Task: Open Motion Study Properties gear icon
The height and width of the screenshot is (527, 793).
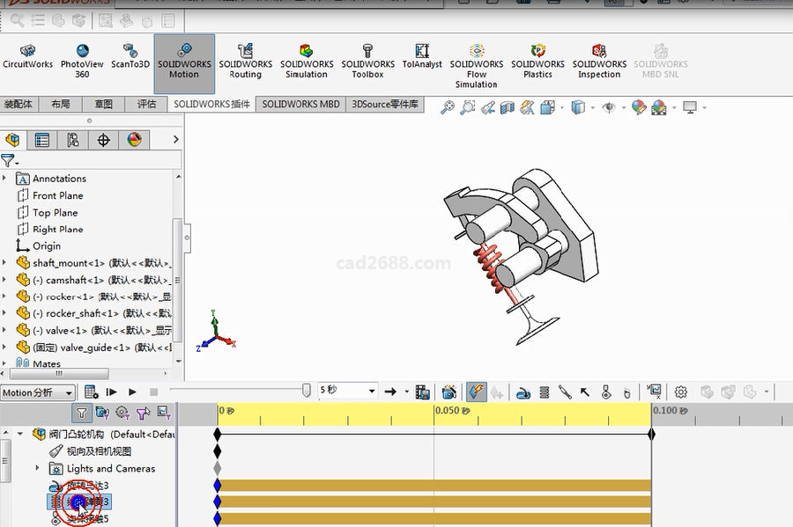Action: tap(680, 392)
